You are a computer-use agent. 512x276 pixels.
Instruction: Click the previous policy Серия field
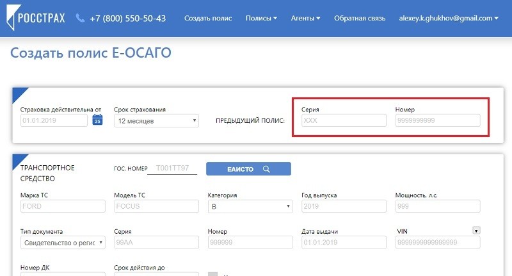[x=344, y=120]
